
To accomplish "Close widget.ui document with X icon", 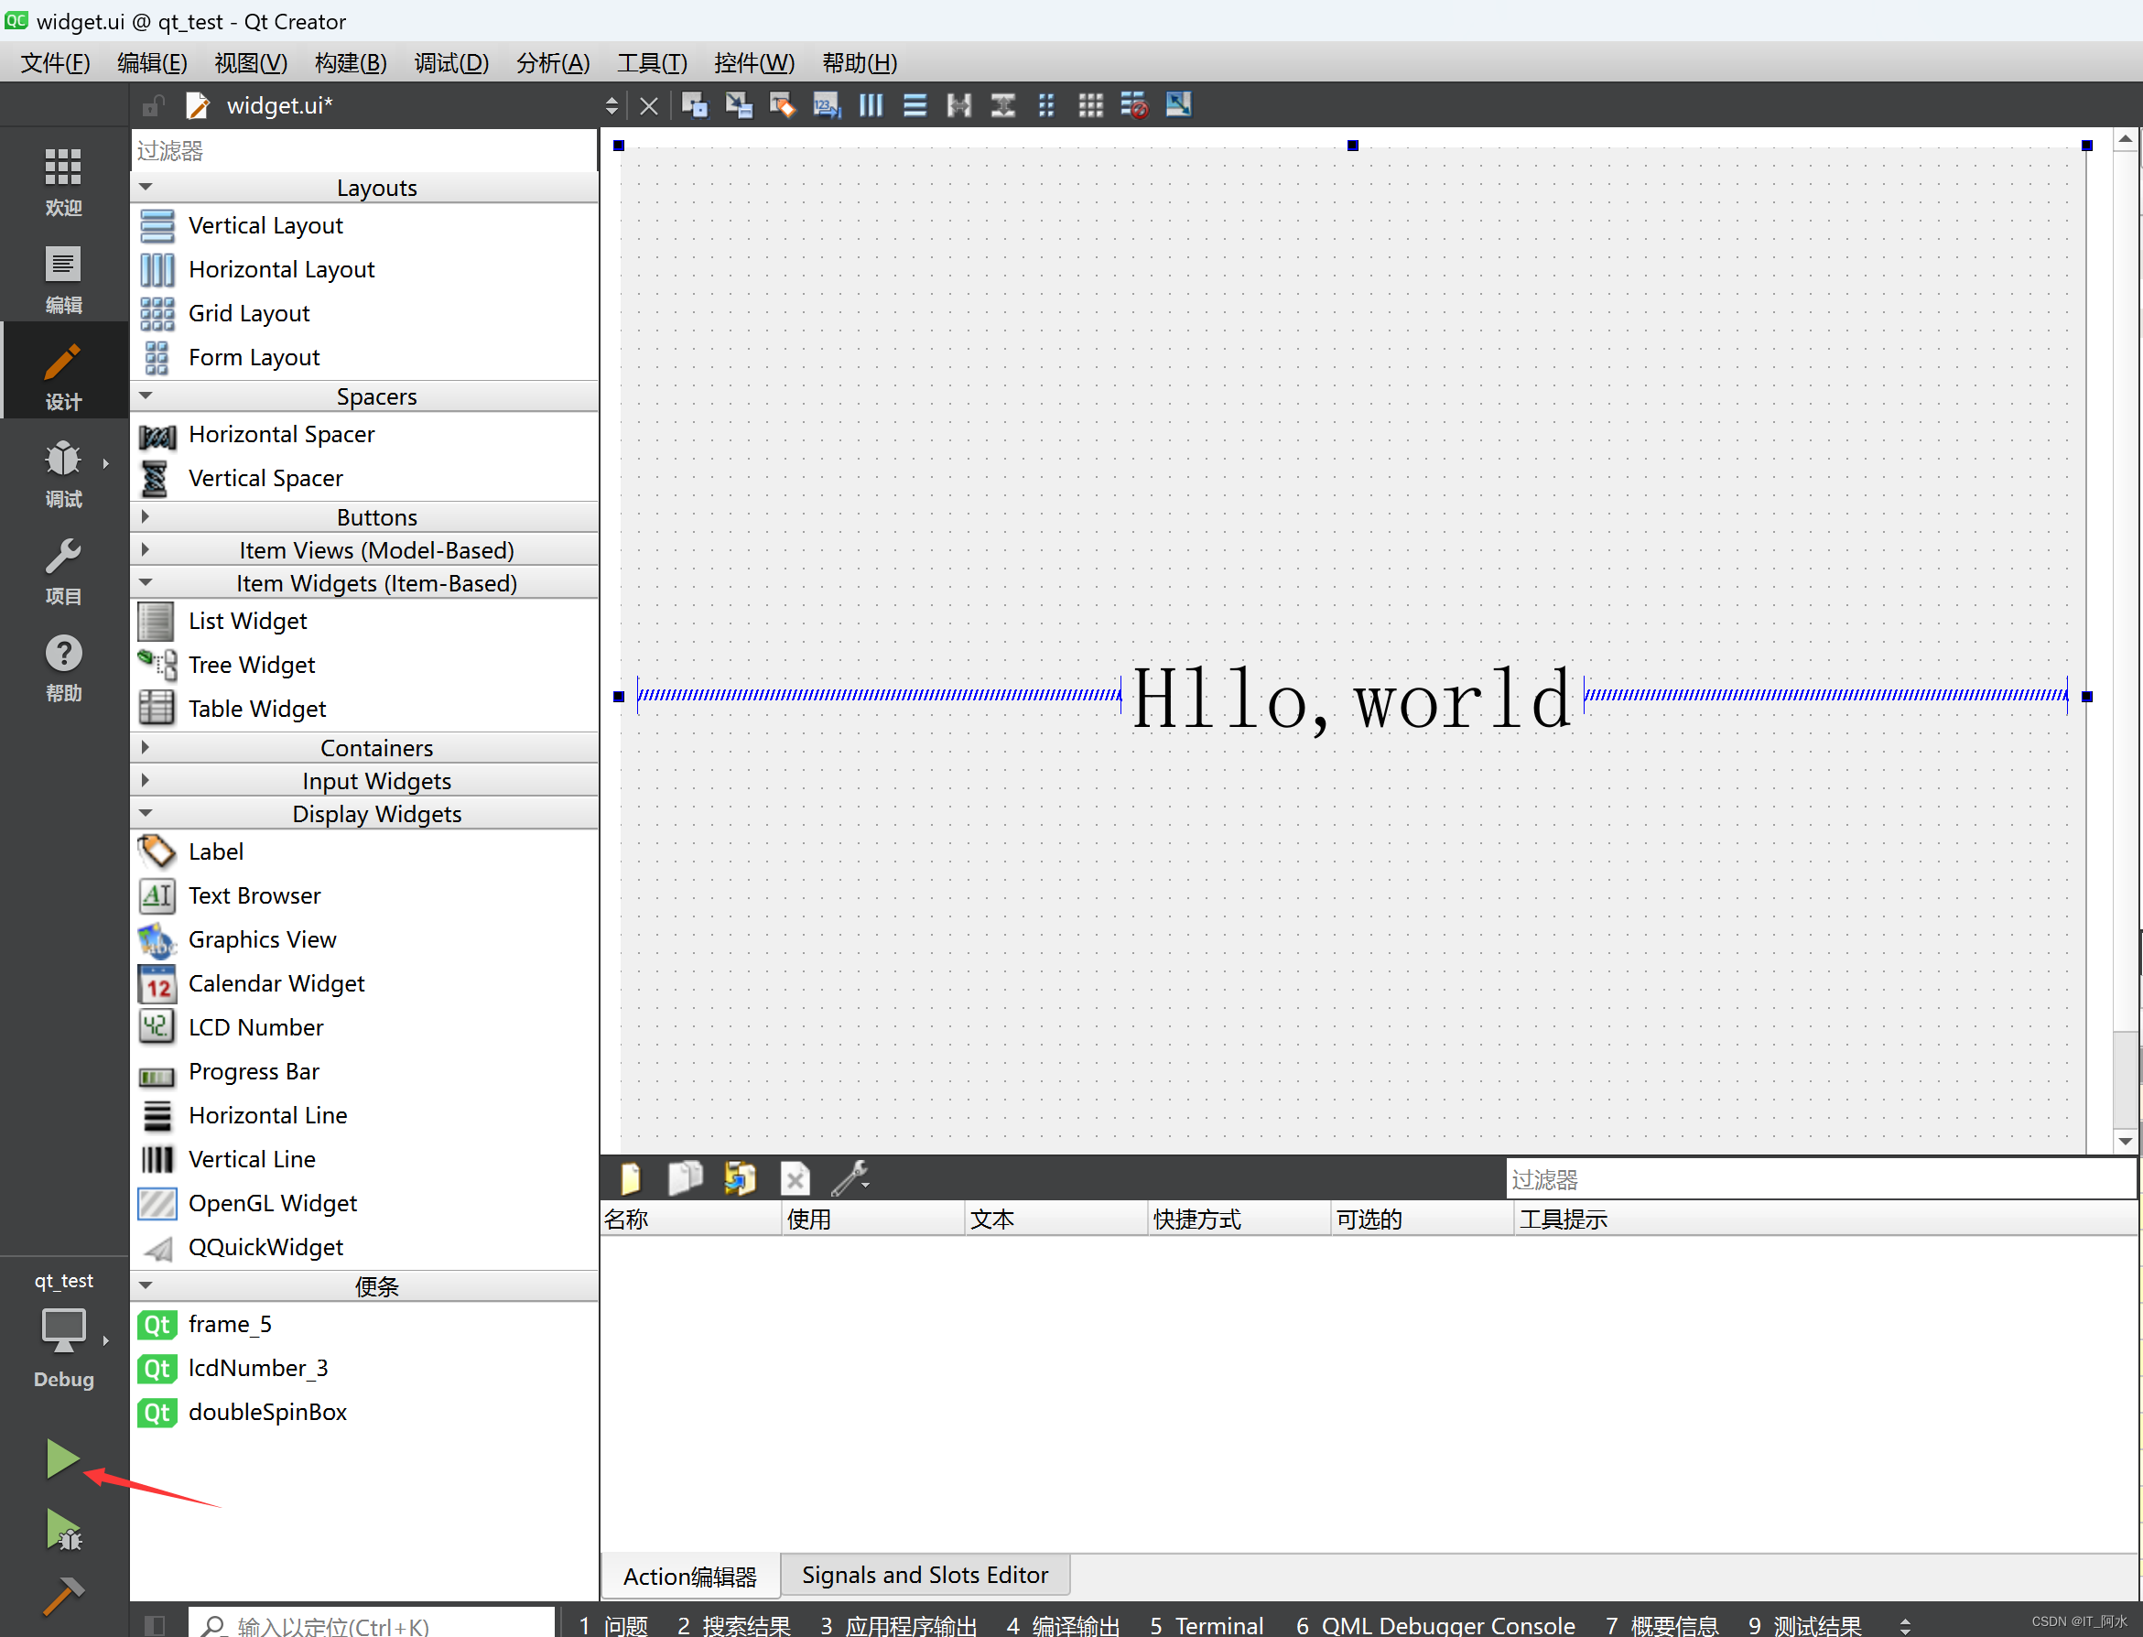I will pyautogui.click(x=649, y=105).
